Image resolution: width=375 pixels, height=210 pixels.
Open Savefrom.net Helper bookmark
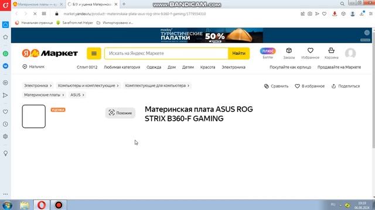point(74,23)
